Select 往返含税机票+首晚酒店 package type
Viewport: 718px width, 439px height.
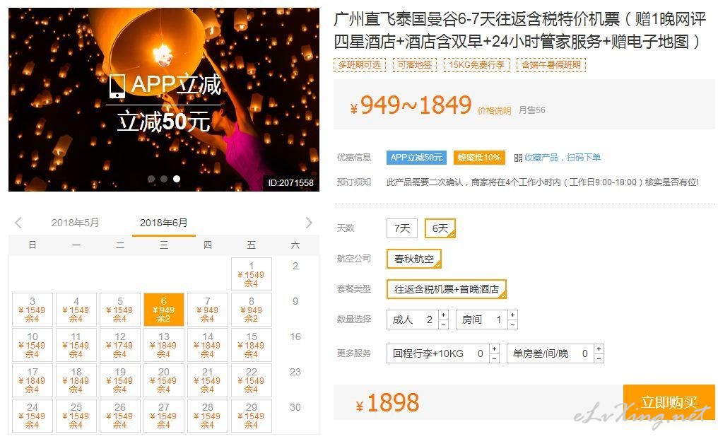pyautogui.click(x=447, y=289)
